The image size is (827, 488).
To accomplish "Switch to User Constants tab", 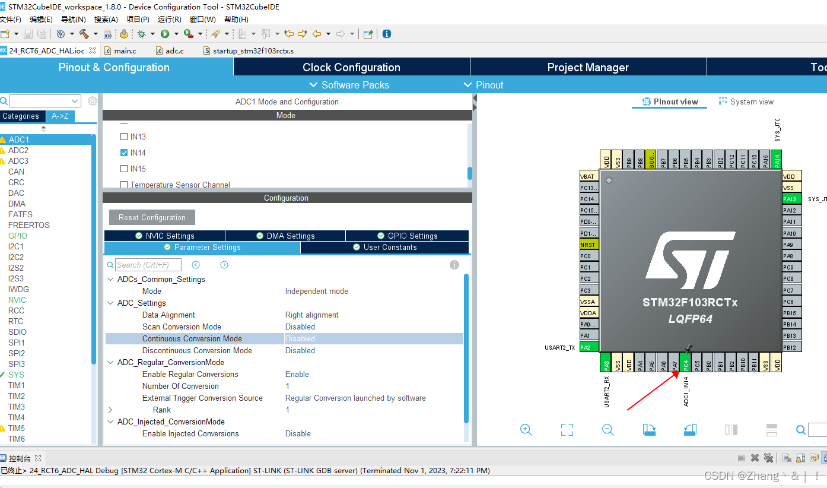I will click(x=384, y=248).
